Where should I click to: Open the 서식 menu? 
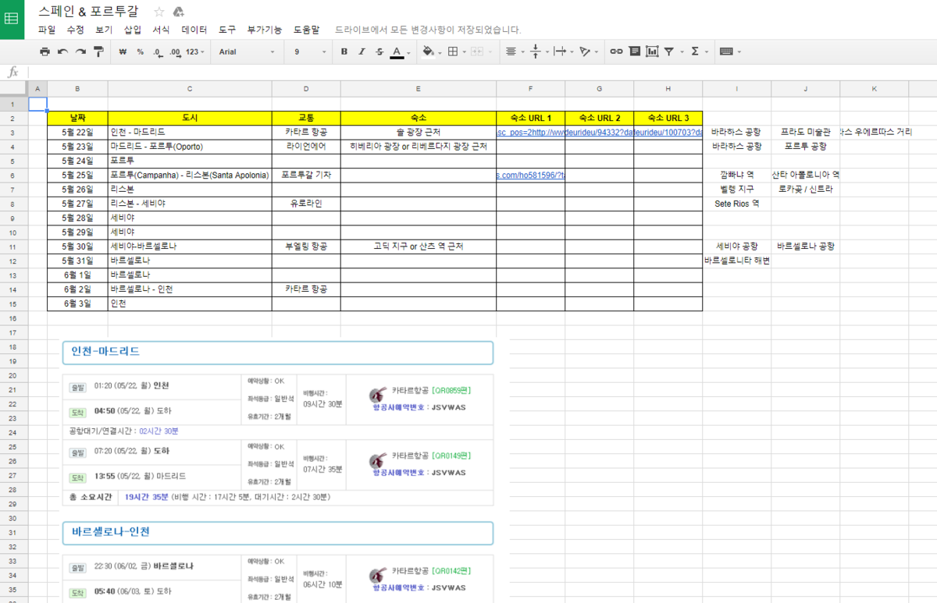coord(161,30)
